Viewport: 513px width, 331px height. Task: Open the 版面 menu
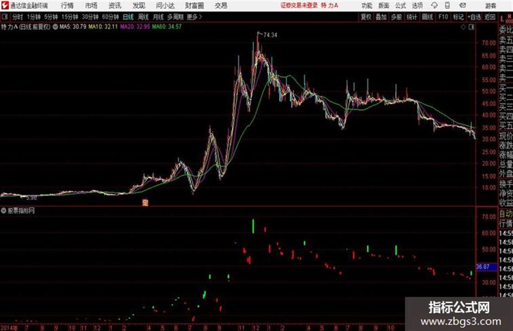383,5
